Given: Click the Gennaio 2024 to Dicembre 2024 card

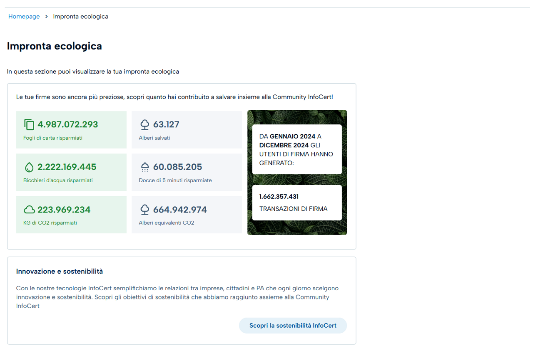Looking at the screenshot, I should (296, 149).
